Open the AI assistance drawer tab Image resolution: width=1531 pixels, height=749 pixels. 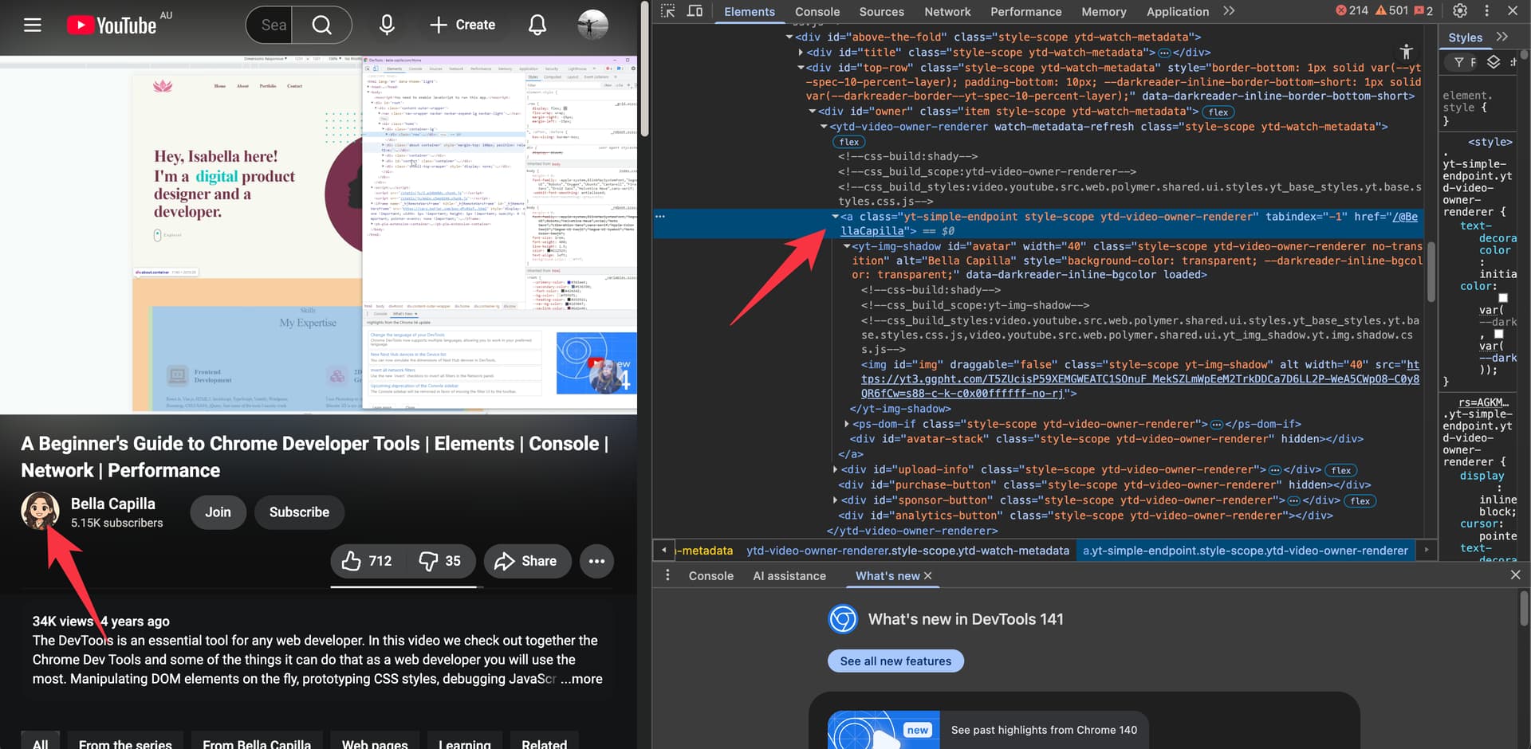pos(789,576)
